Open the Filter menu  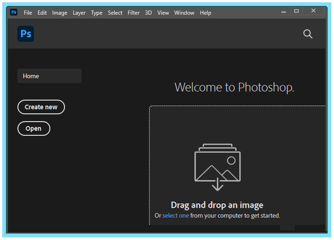(x=134, y=13)
